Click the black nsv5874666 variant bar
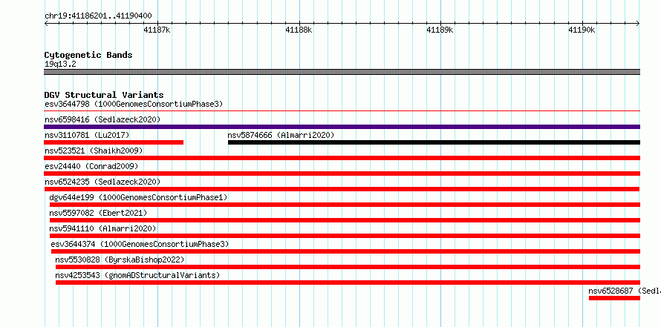Viewport: 661px width, 327px height. pyautogui.click(x=434, y=142)
